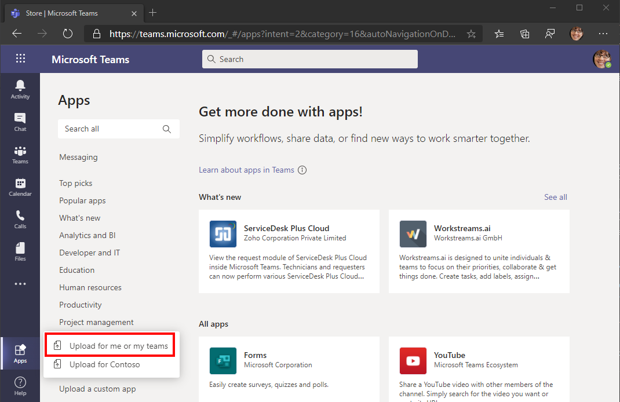
Task: Open the Developer and IT category
Action: pos(89,253)
